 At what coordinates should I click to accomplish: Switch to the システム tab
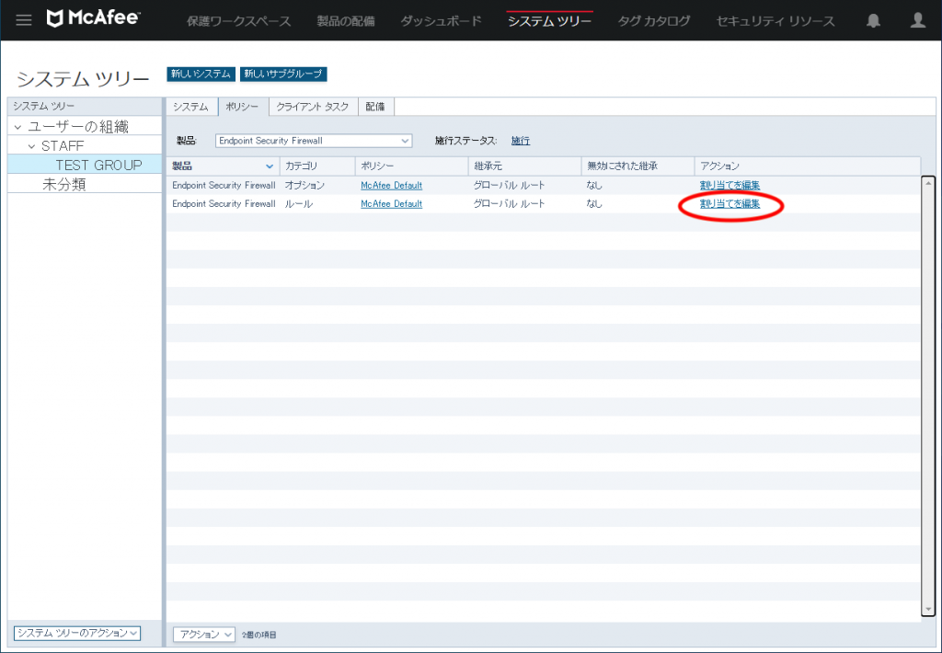click(x=191, y=107)
